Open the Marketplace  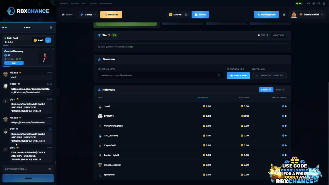[266, 15]
